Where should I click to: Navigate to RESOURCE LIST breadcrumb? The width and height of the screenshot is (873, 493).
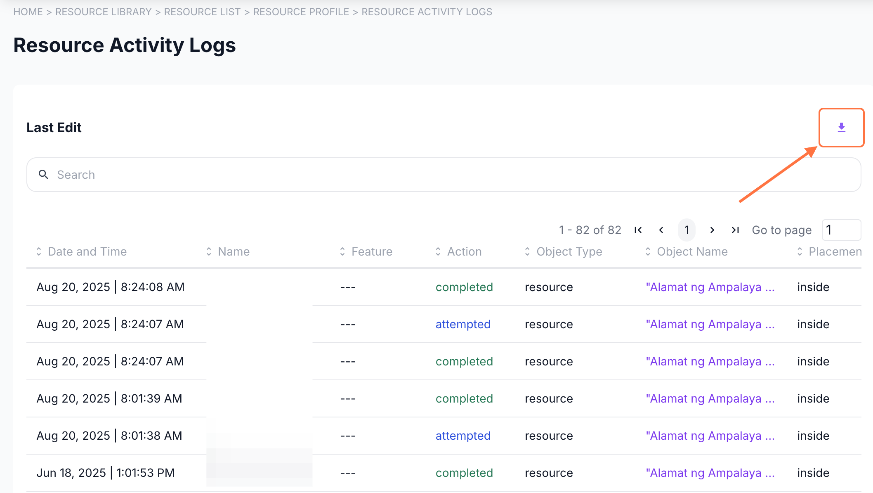202,12
